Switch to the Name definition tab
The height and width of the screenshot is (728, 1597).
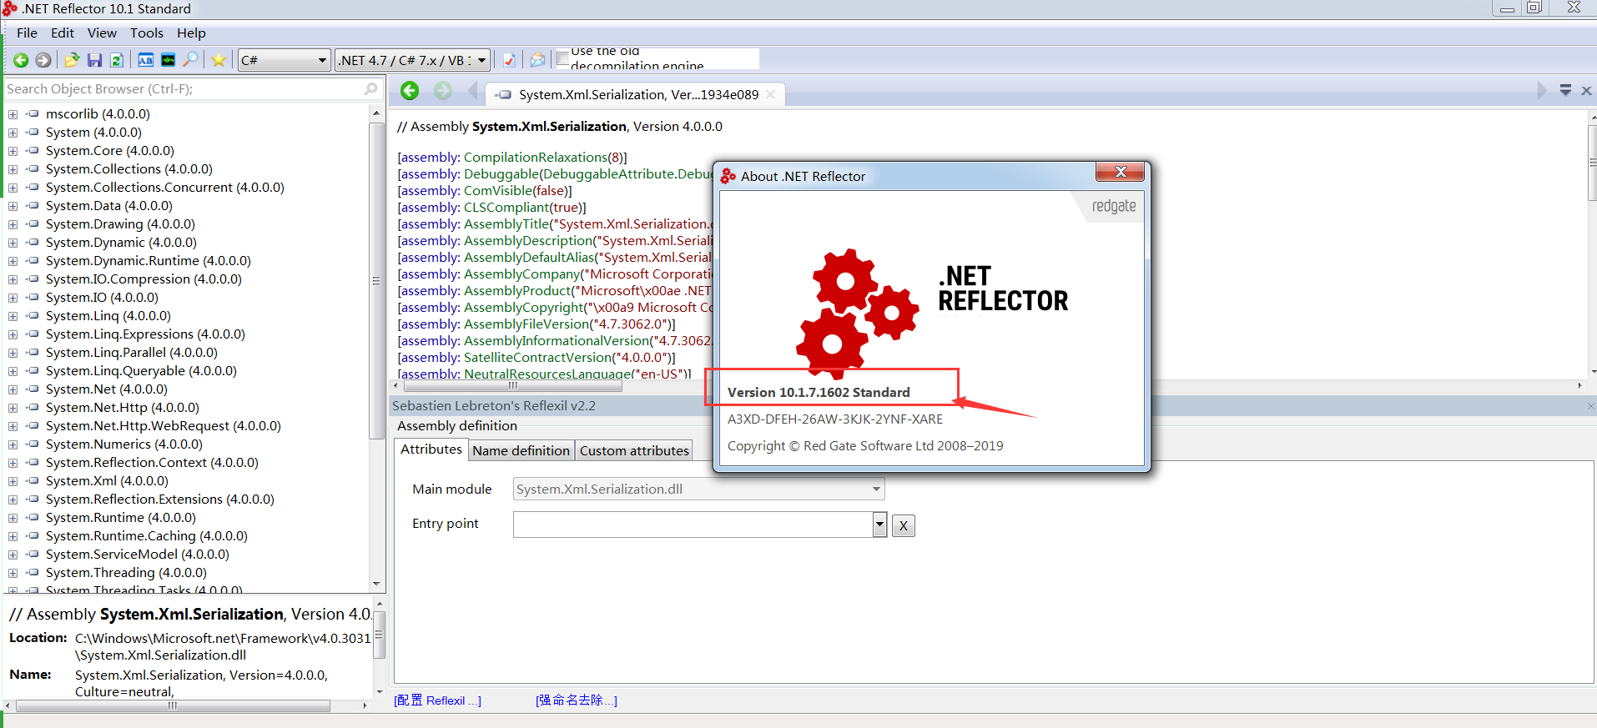coord(521,450)
